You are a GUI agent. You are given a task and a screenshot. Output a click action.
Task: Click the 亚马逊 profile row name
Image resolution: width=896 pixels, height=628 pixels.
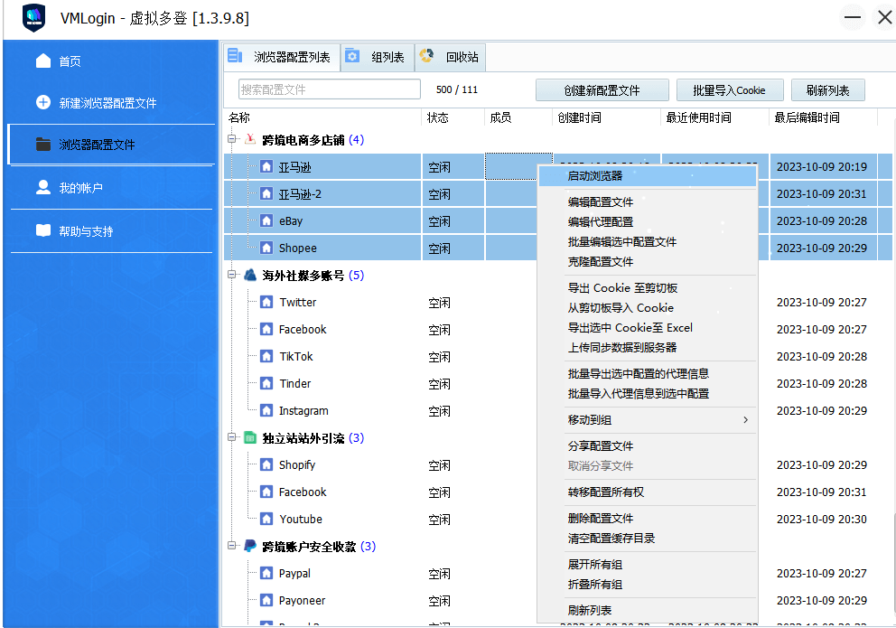tap(294, 167)
